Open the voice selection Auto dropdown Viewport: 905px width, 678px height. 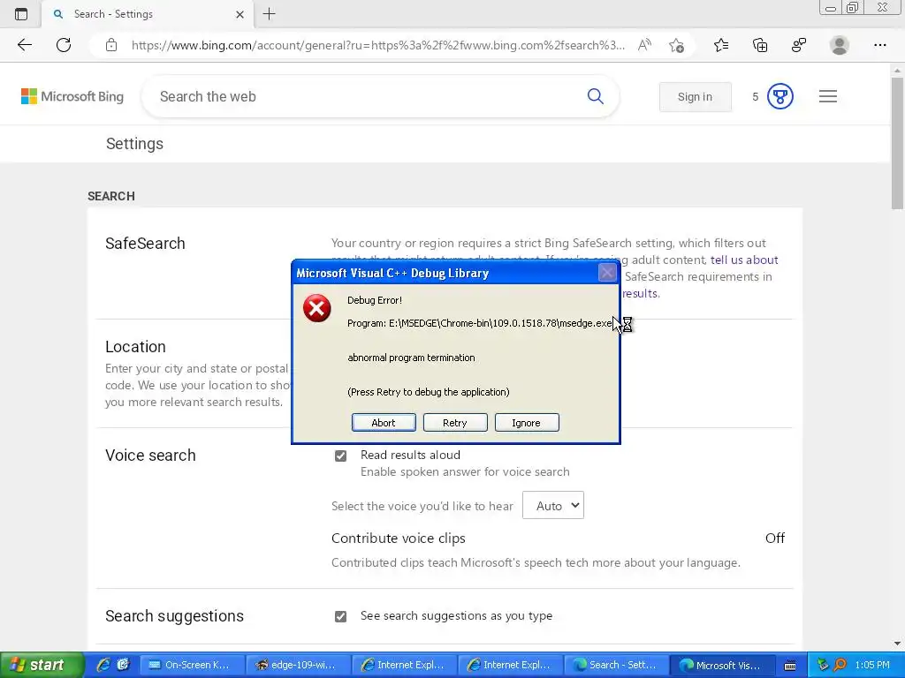click(553, 506)
